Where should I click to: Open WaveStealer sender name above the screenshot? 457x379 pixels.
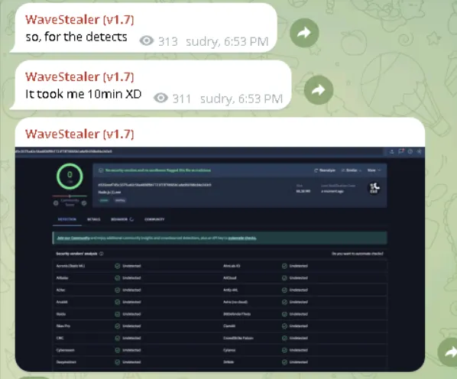pyautogui.click(x=79, y=134)
